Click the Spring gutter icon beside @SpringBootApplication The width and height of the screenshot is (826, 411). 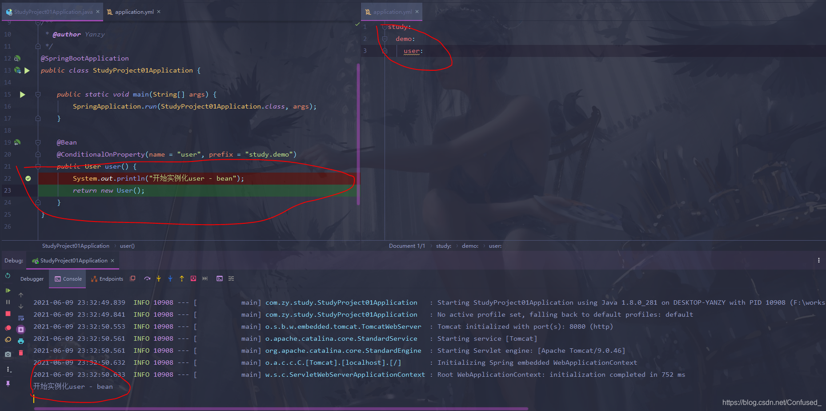coord(17,58)
